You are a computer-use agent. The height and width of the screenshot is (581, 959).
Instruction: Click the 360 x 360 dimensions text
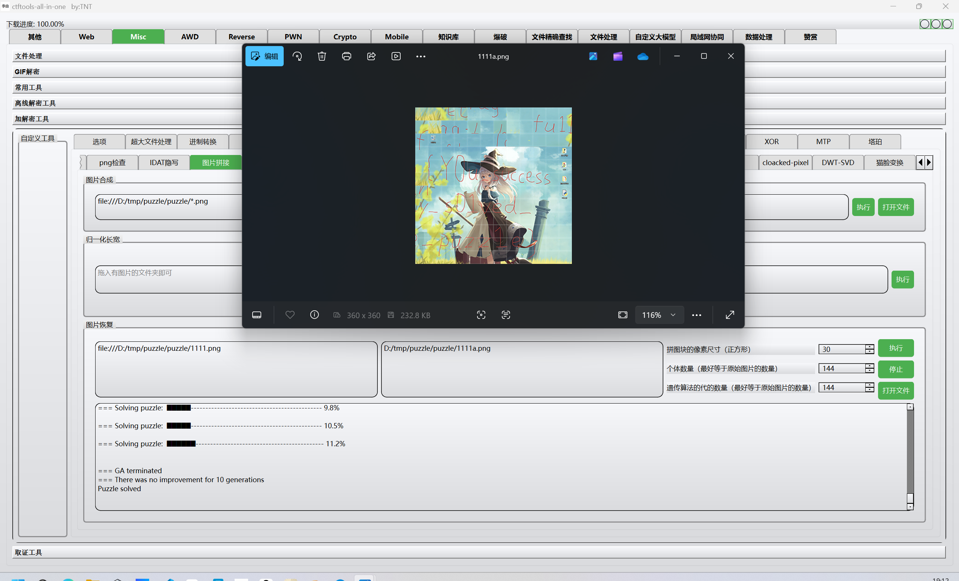tap(364, 315)
